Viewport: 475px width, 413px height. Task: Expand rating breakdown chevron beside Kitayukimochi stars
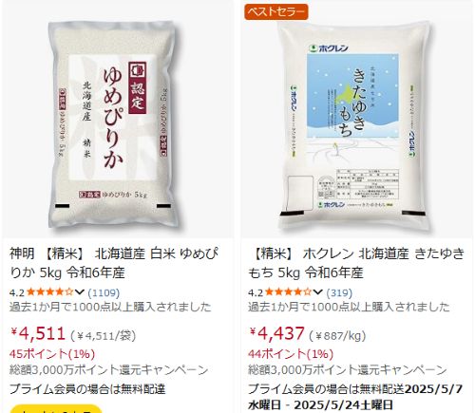(x=317, y=292)
